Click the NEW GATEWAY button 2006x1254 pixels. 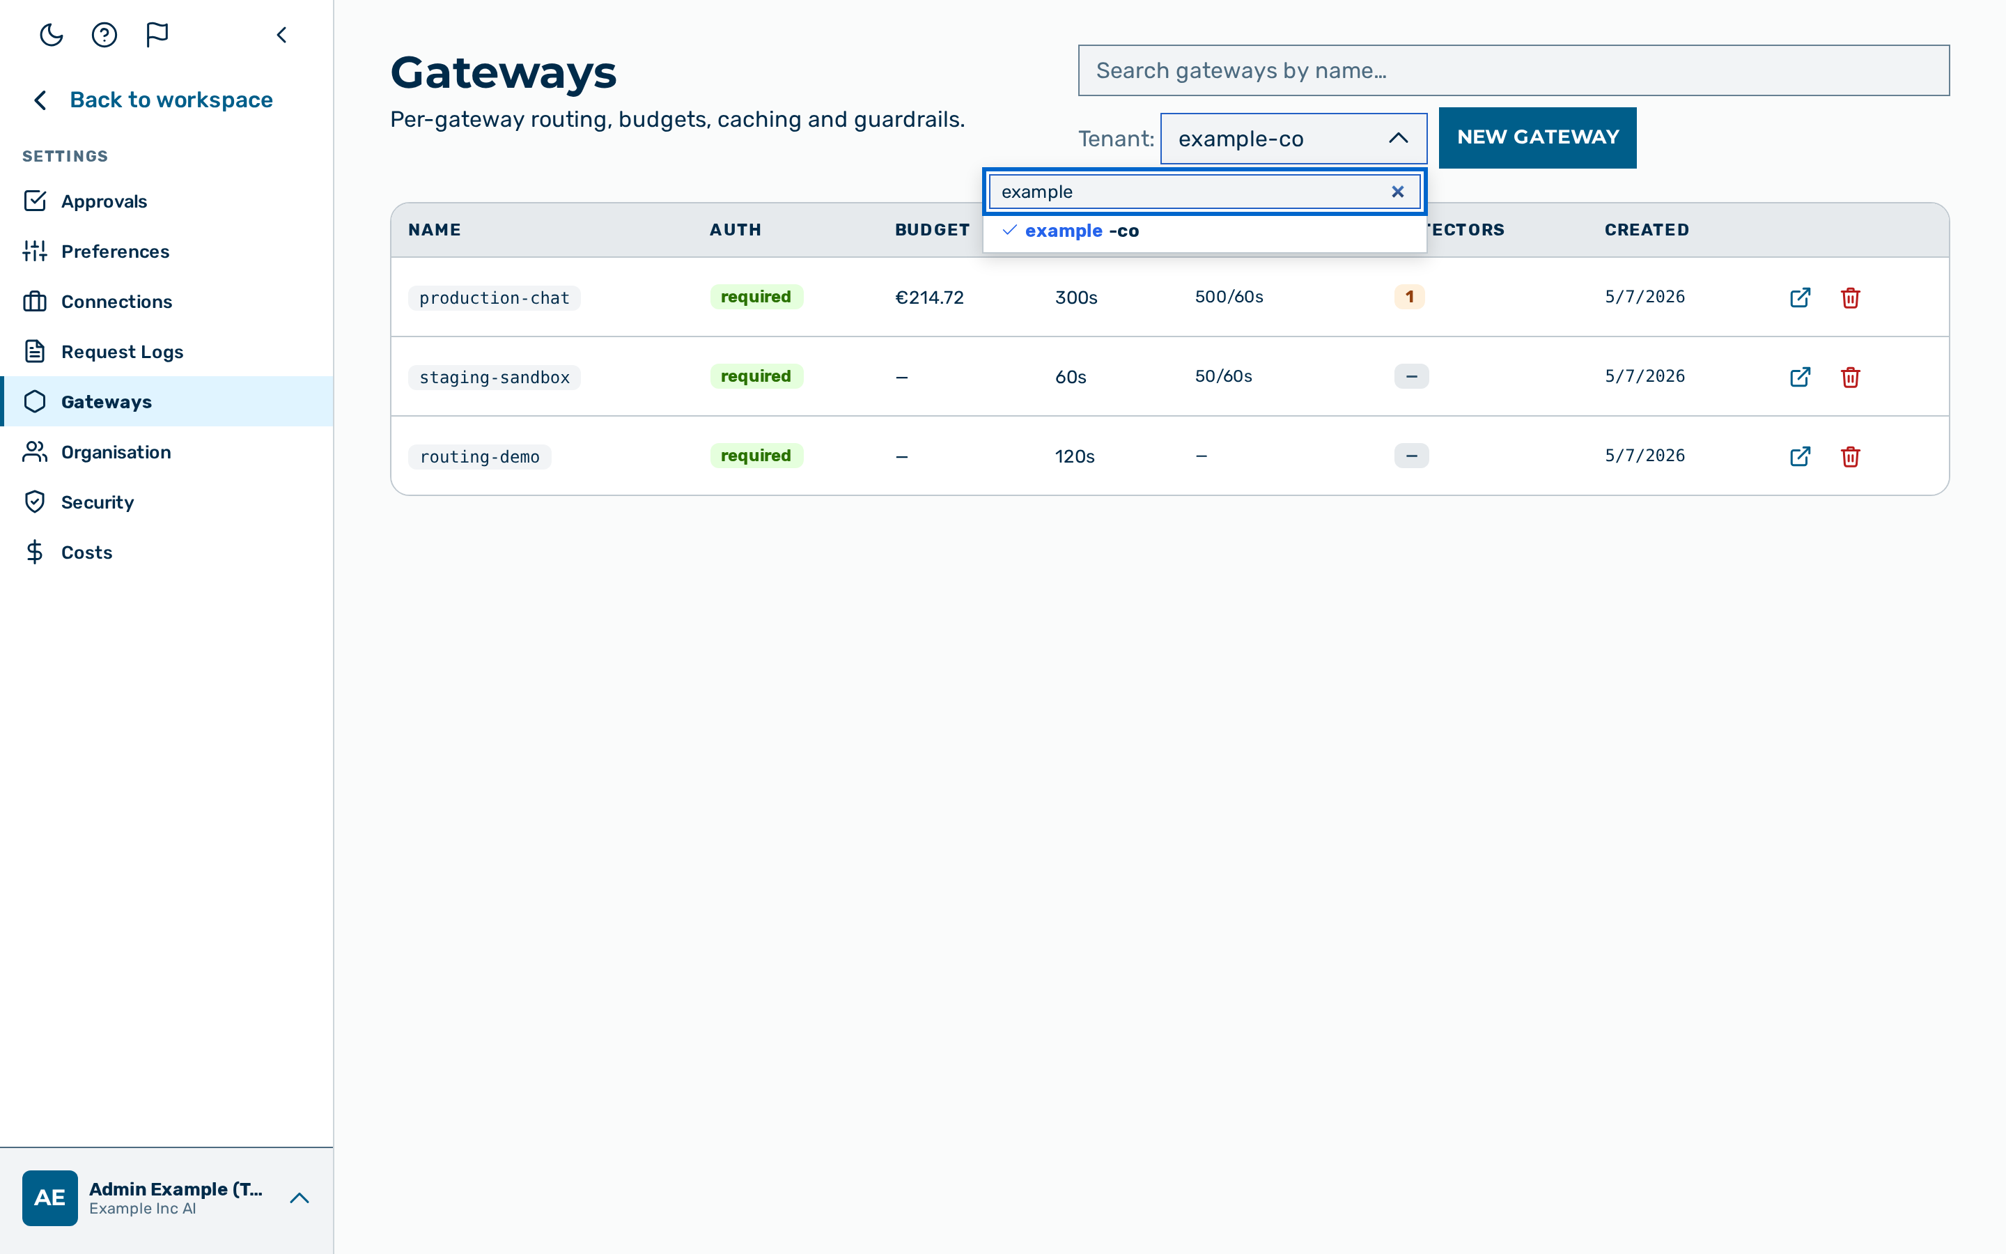click(1538, 138)
